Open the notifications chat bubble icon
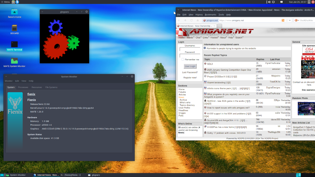Image resolution: width=315 pixels, height=177 pixels. coord(281,2)
